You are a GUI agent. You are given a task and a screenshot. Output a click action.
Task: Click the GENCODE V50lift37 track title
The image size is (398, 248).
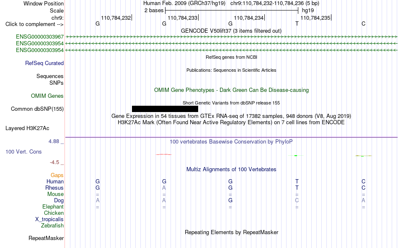click(x=231, y=31)
